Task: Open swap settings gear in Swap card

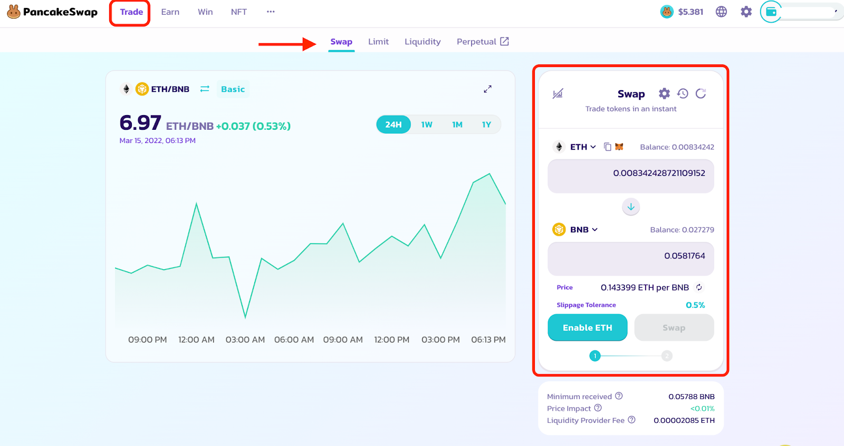Action: [664, 93]
